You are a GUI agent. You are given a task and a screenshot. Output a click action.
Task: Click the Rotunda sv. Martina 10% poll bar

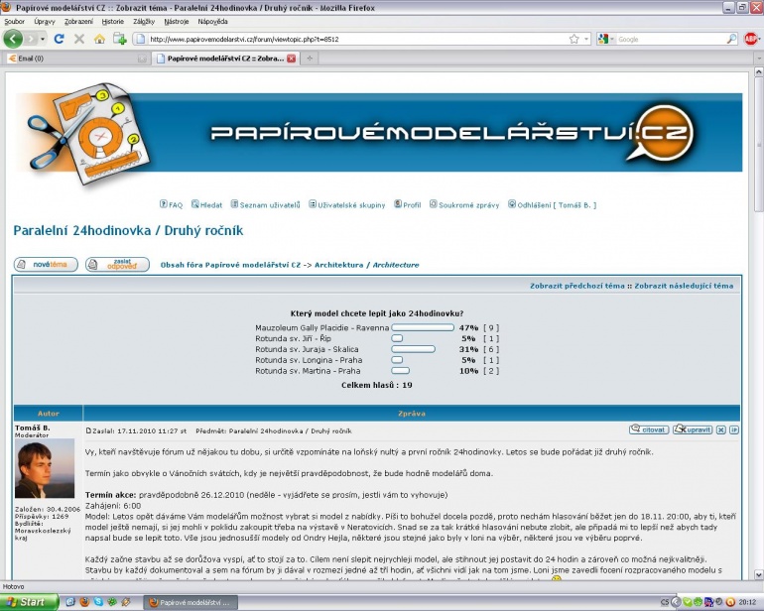click(x=401, y=371)
